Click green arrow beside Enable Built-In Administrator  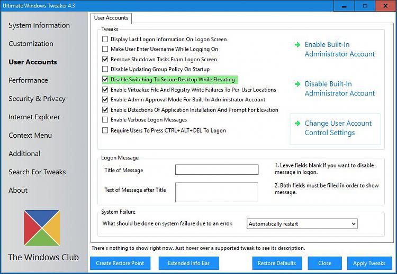pos(297,45)
